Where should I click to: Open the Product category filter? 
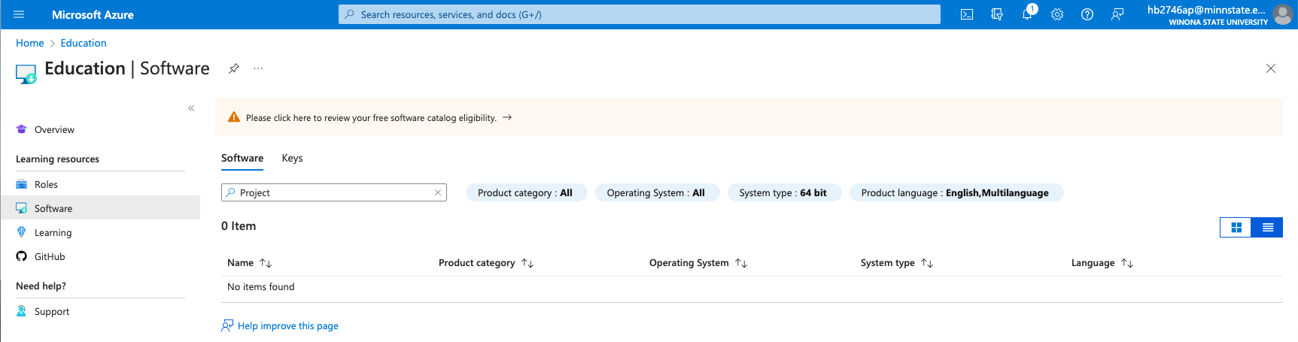click(x=525, y=192)
